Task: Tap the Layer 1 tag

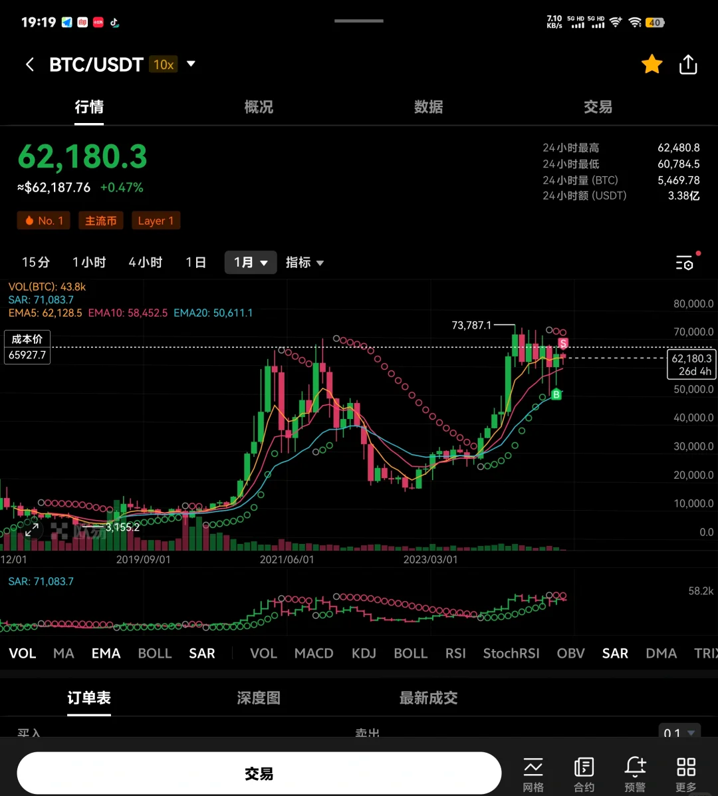Action: [x=156, y=221]
